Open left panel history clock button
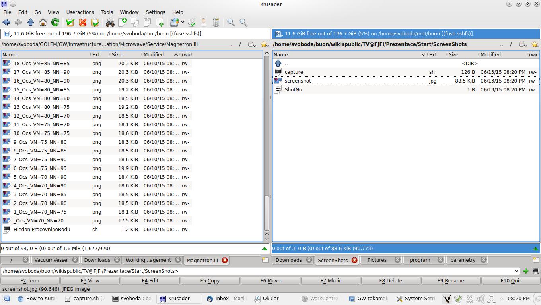This screenshot has width=541, height=305. pyautogui.click(x=251, y=44)
